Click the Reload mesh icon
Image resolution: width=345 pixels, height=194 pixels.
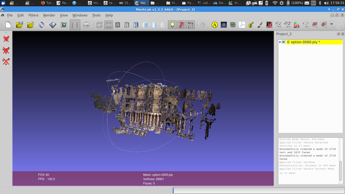pyautogui.click(x=42, y=25)
